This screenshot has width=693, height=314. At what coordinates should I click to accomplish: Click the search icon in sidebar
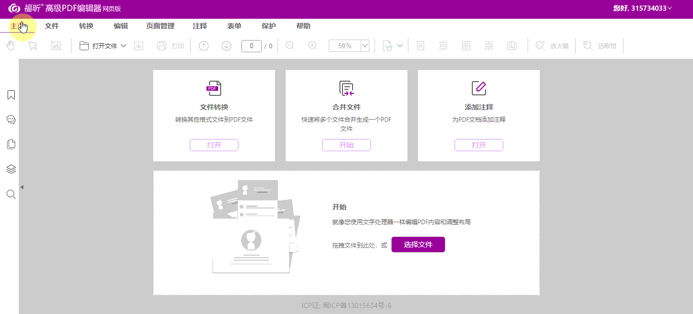point(11,194)
